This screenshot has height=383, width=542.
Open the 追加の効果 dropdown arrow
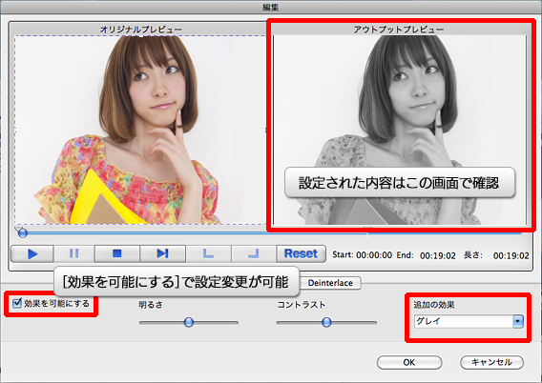pyautogui.click(x=517, y=321)
